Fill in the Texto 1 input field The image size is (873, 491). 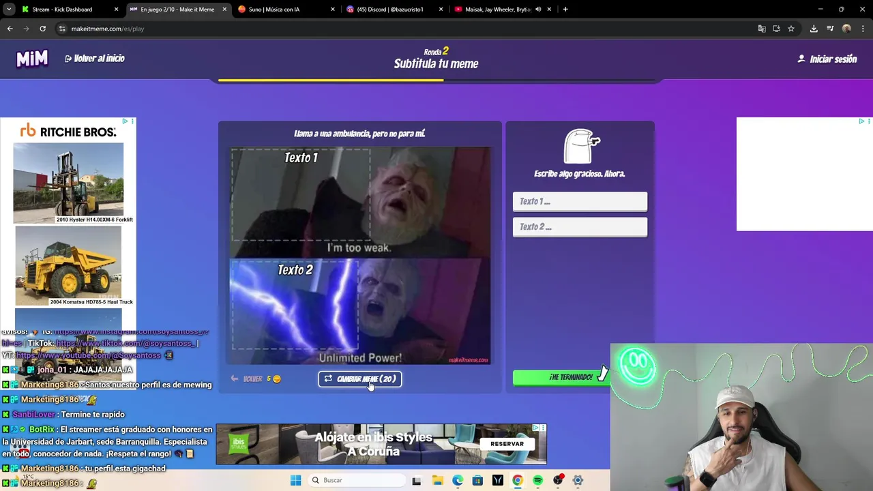580,201
